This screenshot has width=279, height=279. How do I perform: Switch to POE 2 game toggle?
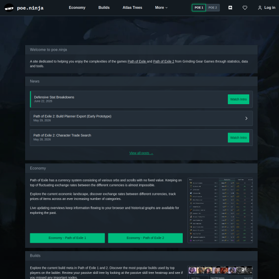click(x=213, y=7)
